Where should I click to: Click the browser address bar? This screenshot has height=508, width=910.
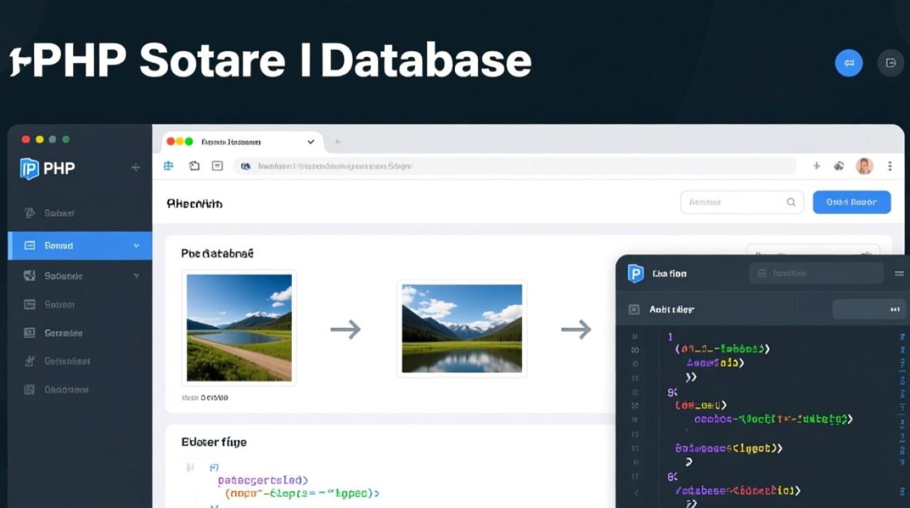[x=515, y=166]
